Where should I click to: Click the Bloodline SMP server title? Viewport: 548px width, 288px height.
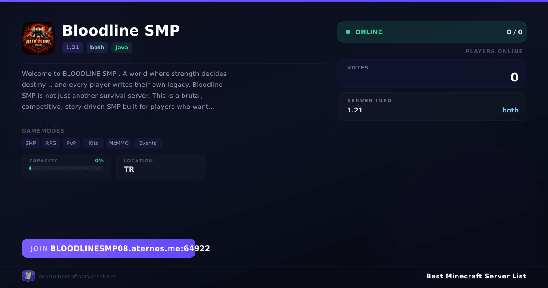point(121,31)
